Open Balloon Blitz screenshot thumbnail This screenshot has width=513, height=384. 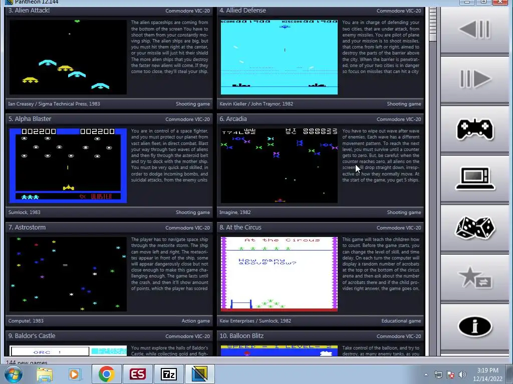click(x=279, y=350)
